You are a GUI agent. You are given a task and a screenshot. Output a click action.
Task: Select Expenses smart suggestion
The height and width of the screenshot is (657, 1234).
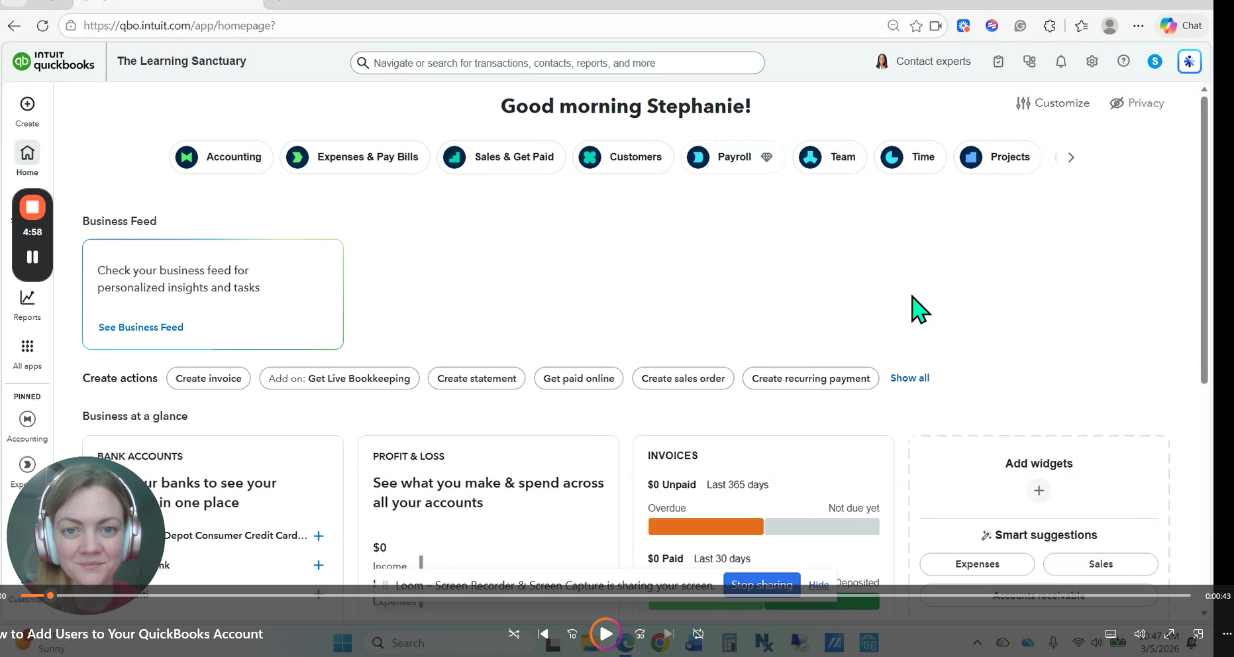pyautogui.click(x=977, y=564)
